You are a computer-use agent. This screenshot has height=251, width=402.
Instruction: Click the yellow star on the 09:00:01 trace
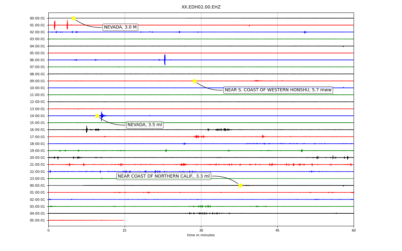pos(194,81)
